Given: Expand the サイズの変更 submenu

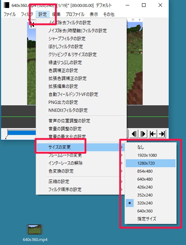Looking at the screenshot, I should coord(80,147).
